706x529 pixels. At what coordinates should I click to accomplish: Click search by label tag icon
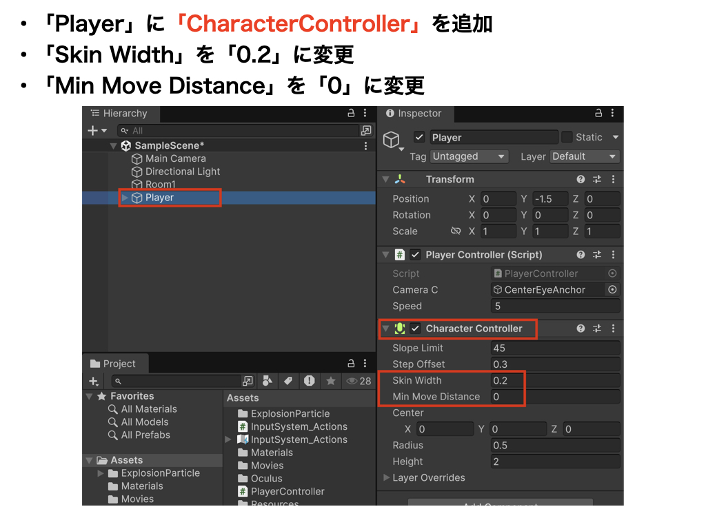288,381
